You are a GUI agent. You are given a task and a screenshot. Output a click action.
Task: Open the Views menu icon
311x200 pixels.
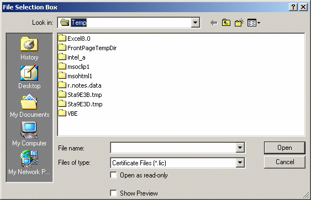[254, 23]
